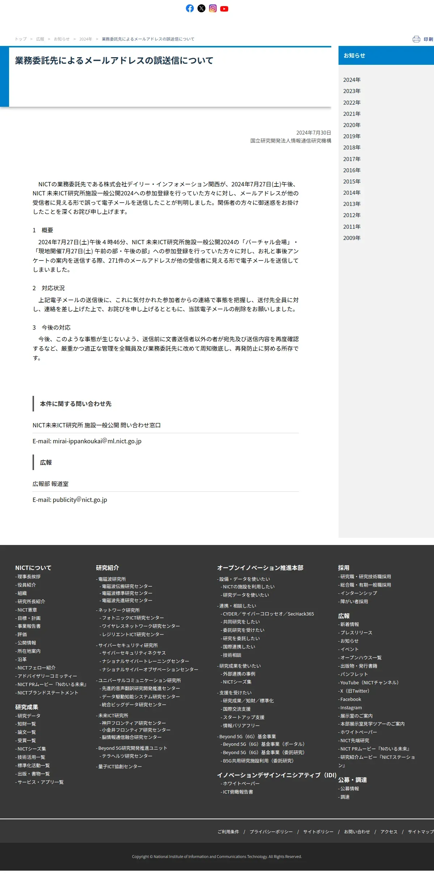This screenshot has width=434, height=875.
Task: Open テラヘルツ研究センター footer link
Action: [x=127, y=756]
